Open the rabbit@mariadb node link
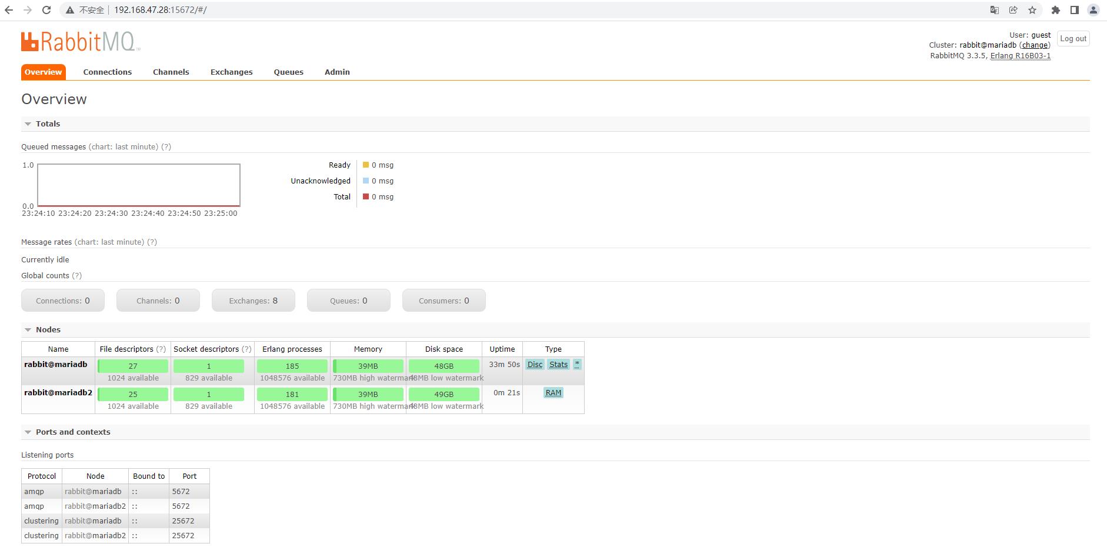This screenshot has width=1107, height=547. pos(56,365)
